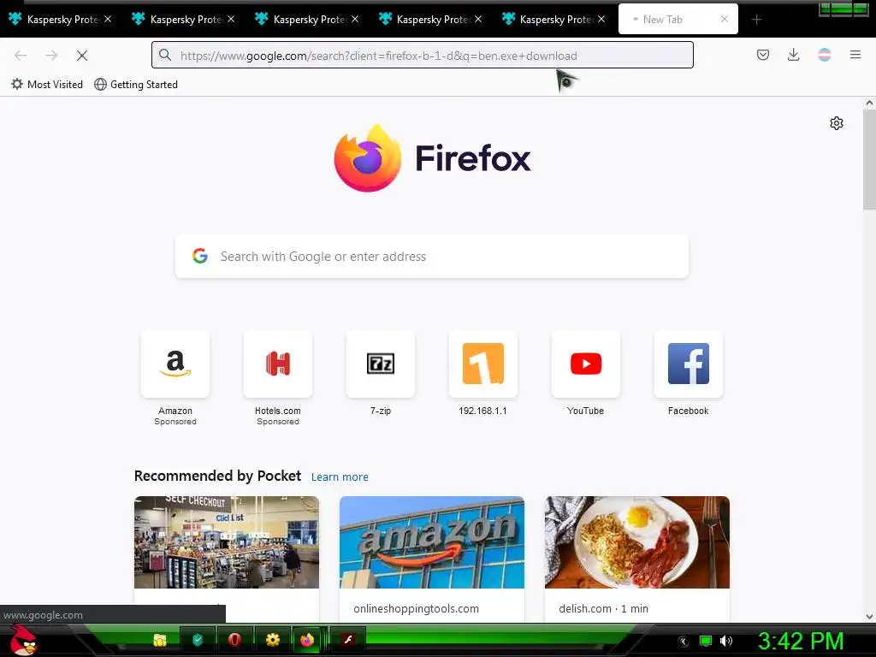Click the search magnifier in the address bar

click(x=165, y=55)
